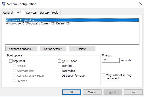The height and width of the screenshot is (97, 144).
Task: Open the Services tab
Action: (x=31, y=13)
